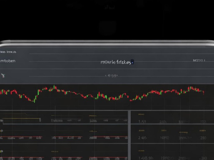
Task: Select the tallest green candle at the chart peak
Action: click(x=54, y=87)
